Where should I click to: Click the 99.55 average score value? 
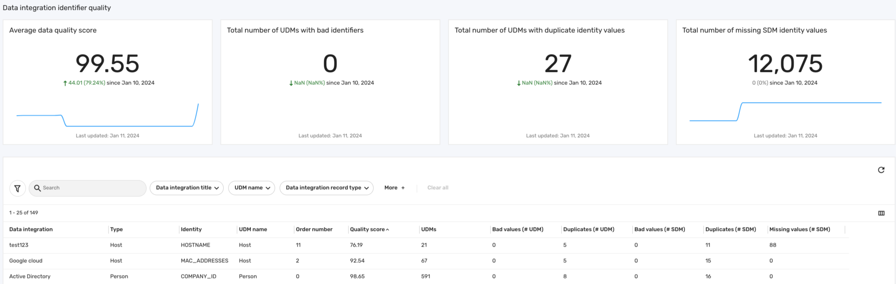(x=107, y=63)
